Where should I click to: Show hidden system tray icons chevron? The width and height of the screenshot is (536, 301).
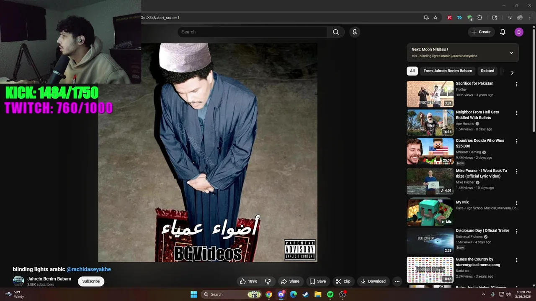(484, 294)
